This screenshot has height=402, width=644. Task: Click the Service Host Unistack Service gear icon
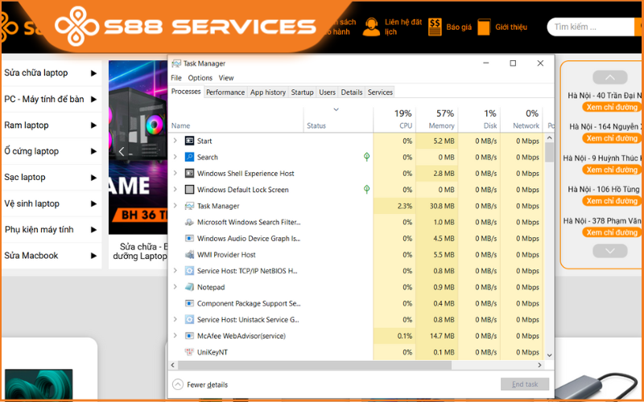point(189,319)
